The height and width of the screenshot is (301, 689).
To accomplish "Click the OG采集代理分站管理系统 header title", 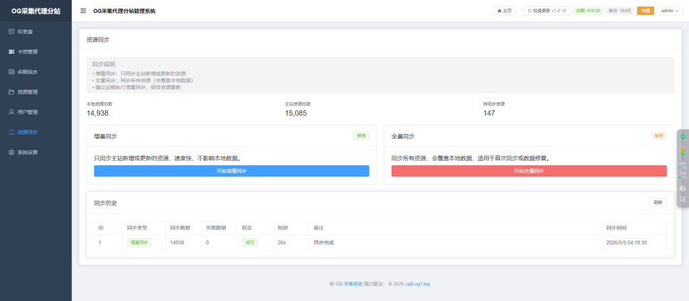I will click(124, 11).
